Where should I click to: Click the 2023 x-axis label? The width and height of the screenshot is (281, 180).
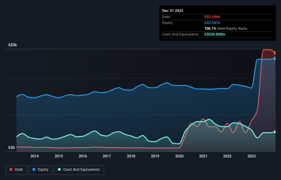coord(252,156)
